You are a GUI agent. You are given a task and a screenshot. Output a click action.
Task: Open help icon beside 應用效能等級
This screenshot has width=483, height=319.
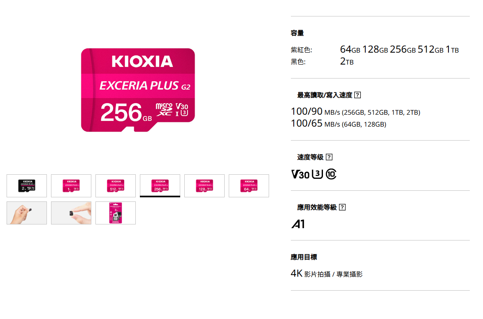pyautogui.click(x=342, y=208)
